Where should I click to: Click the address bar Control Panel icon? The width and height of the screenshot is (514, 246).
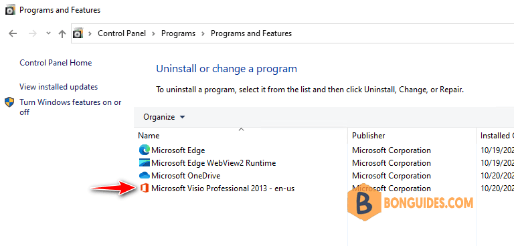78,33
